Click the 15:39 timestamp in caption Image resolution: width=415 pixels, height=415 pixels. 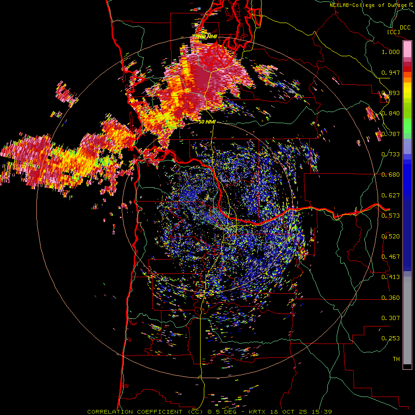[x=321, y=412]
